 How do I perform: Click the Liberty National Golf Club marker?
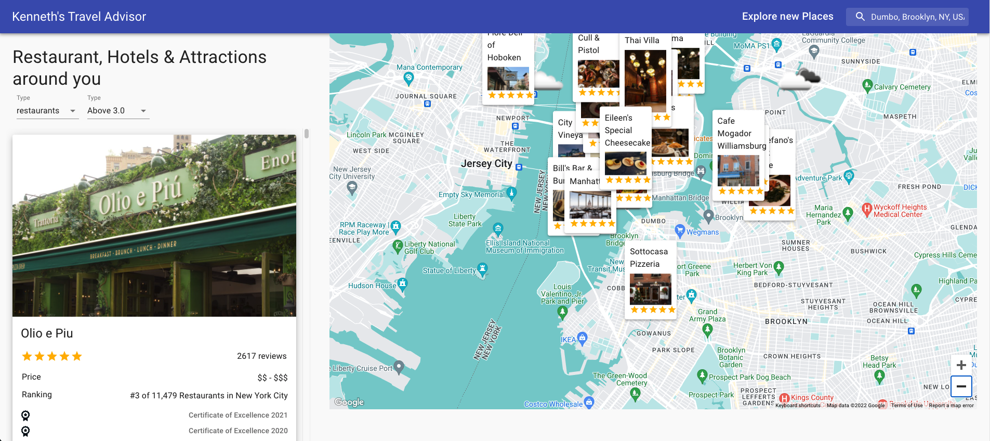click(x=398, y=246)
